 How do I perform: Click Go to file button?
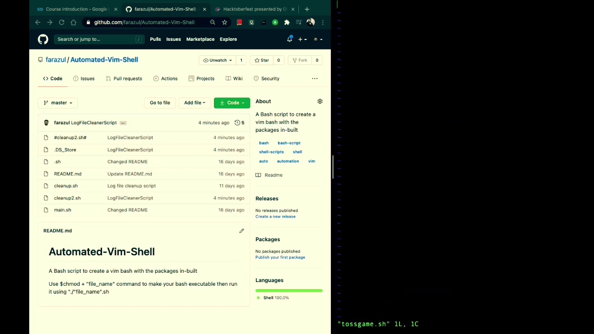160,103
